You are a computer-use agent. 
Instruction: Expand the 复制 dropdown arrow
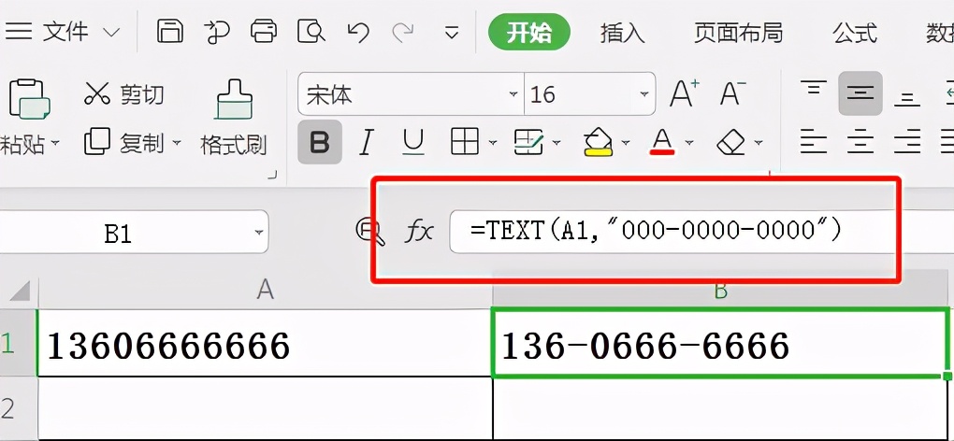coord(177,143)
